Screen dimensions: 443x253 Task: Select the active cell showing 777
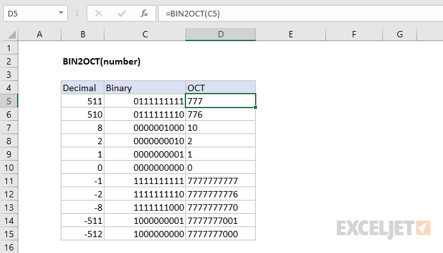pos(220,101)
